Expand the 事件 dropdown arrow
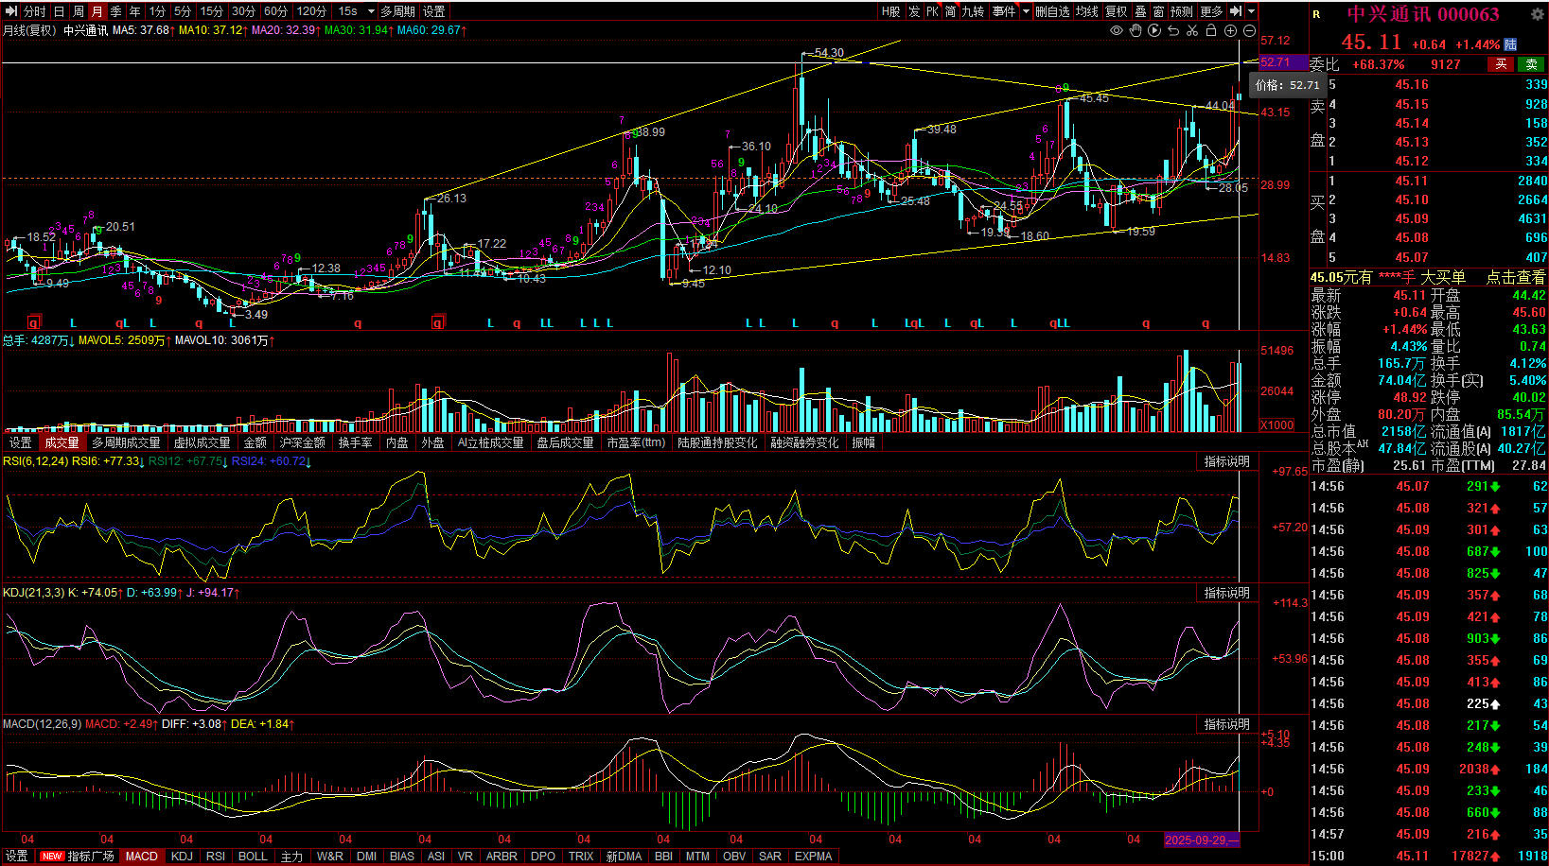Viewport: 1549px width, 866px height. (x=1026, y=11)
